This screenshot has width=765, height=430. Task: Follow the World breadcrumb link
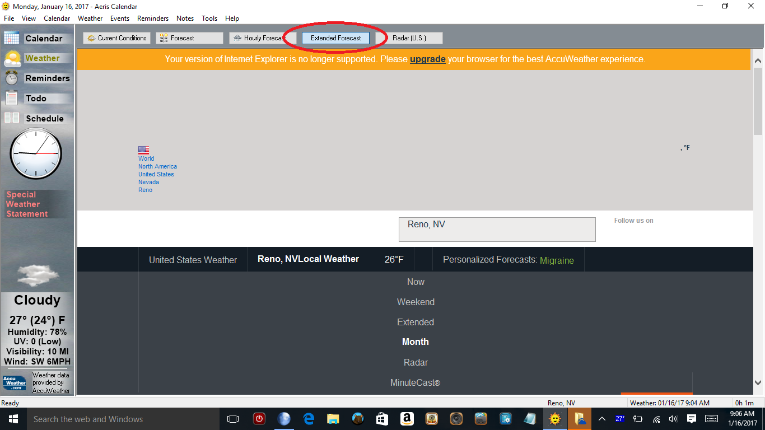146,158
